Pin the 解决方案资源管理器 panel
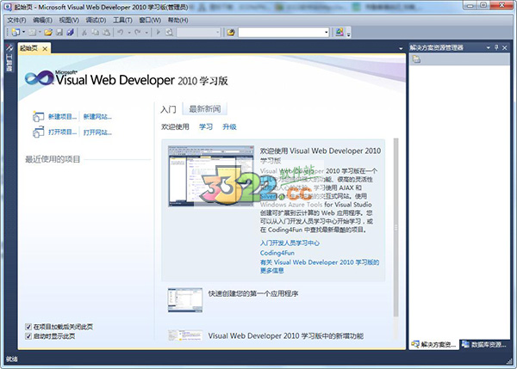This screenshot has width=517, height=369. (x=496, y=47)
